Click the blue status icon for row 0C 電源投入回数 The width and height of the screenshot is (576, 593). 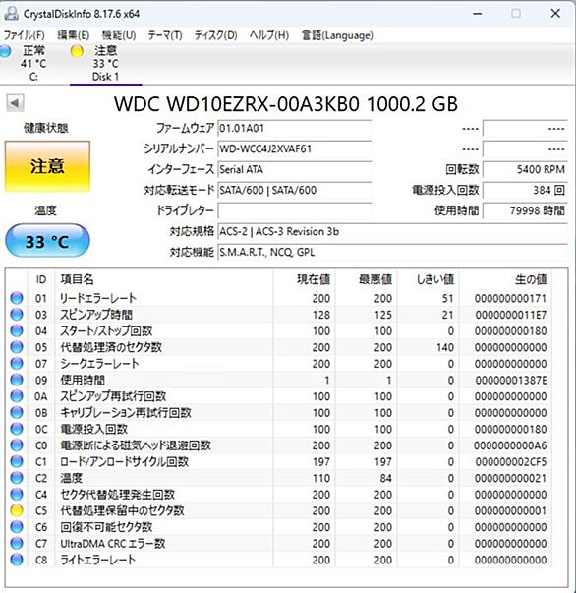point(17,429)
